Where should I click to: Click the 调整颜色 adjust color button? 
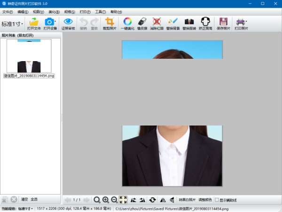pos(205,200)
